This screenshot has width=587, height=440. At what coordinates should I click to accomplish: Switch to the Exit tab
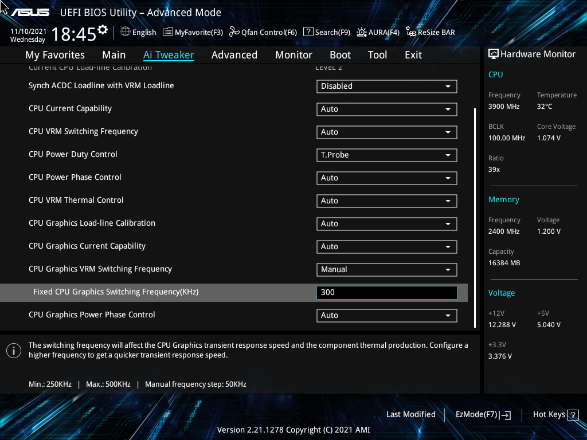click(413, 55)
